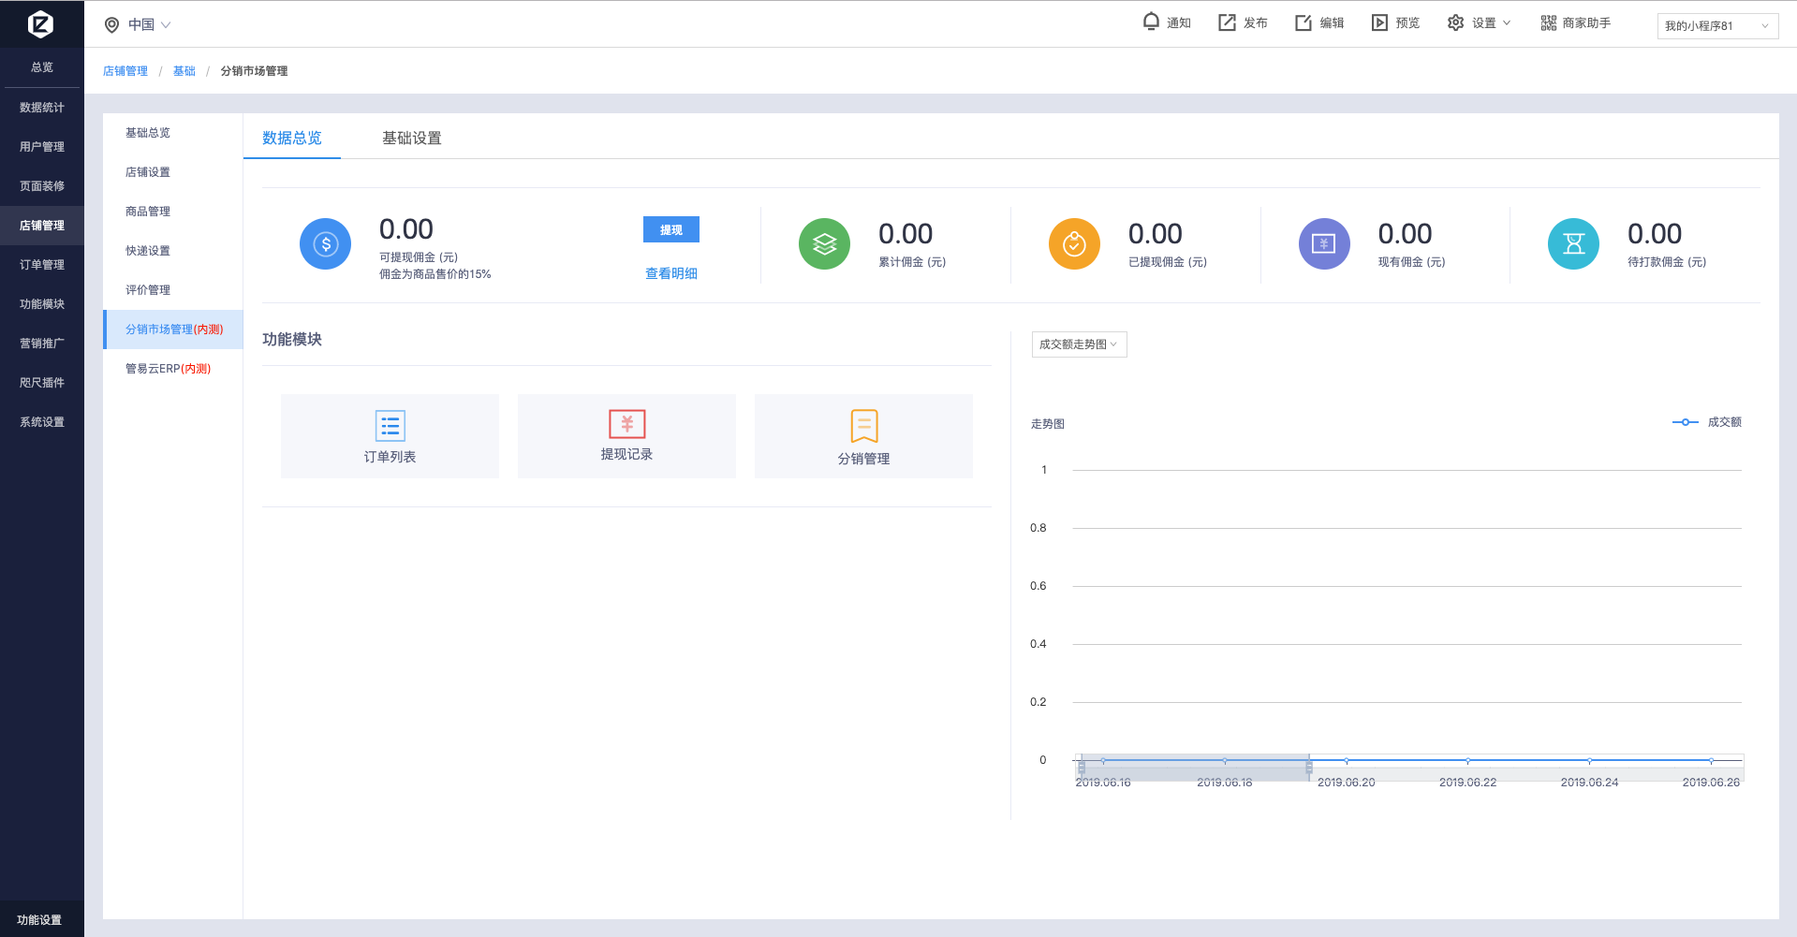Go to 店铺管理 breadcrumb link
1797x937 pixels.
[x=125, y=71]
